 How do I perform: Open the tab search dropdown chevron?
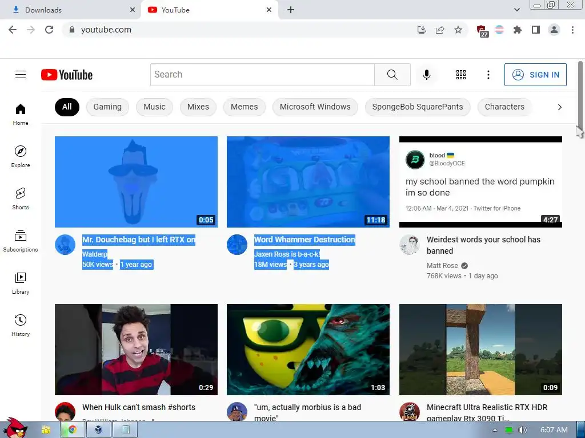(516, 10)
